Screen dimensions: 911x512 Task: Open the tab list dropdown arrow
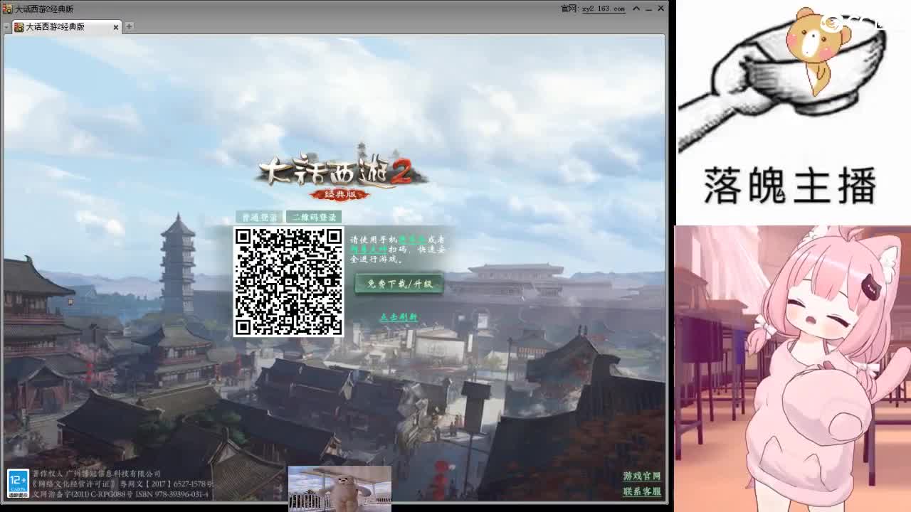(x=6, y=27)
